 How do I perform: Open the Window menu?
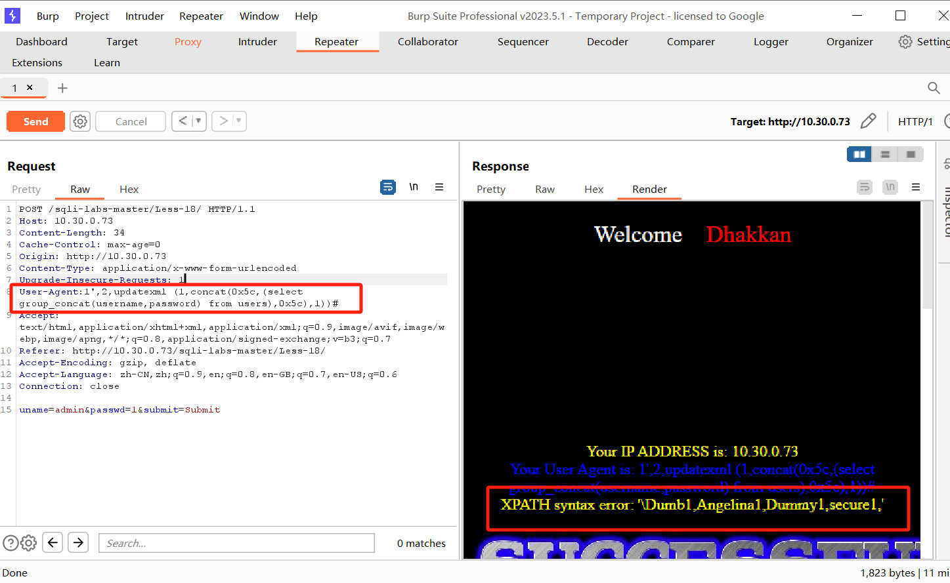pos(259,16)
